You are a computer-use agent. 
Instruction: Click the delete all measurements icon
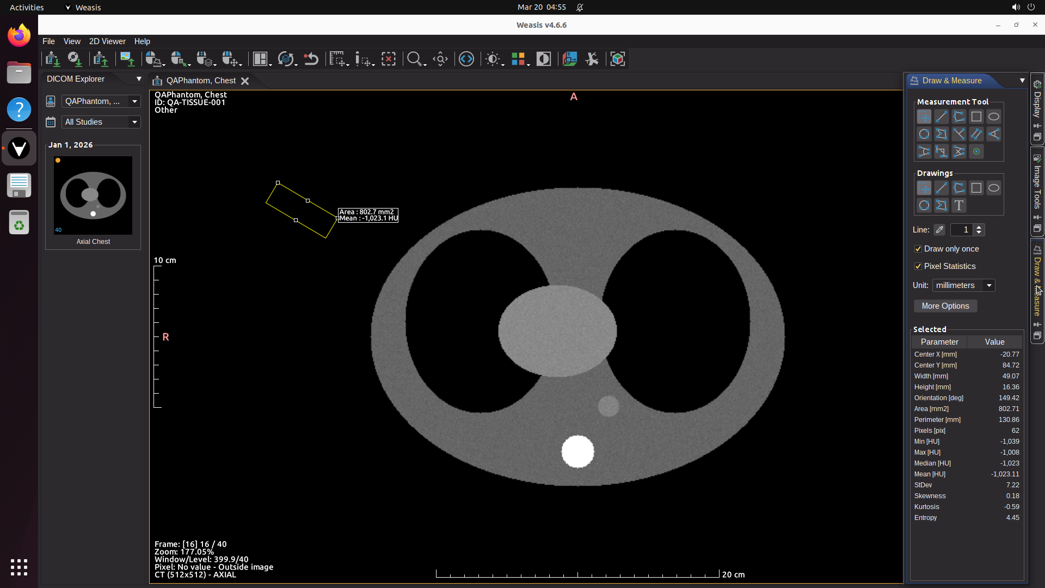click(389, 59)
